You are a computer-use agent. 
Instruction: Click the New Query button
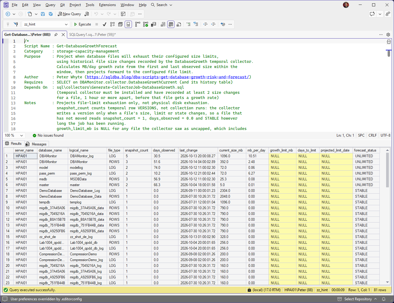[69, 14]
